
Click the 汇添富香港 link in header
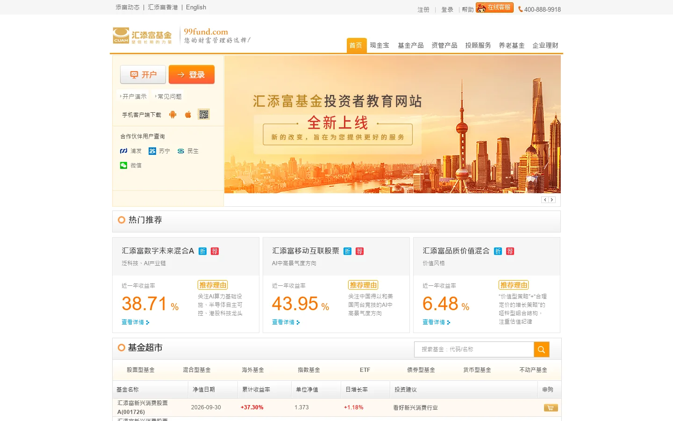point(163,7)
